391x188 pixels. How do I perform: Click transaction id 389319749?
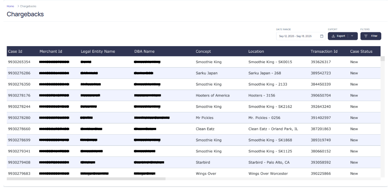[321, 140]
